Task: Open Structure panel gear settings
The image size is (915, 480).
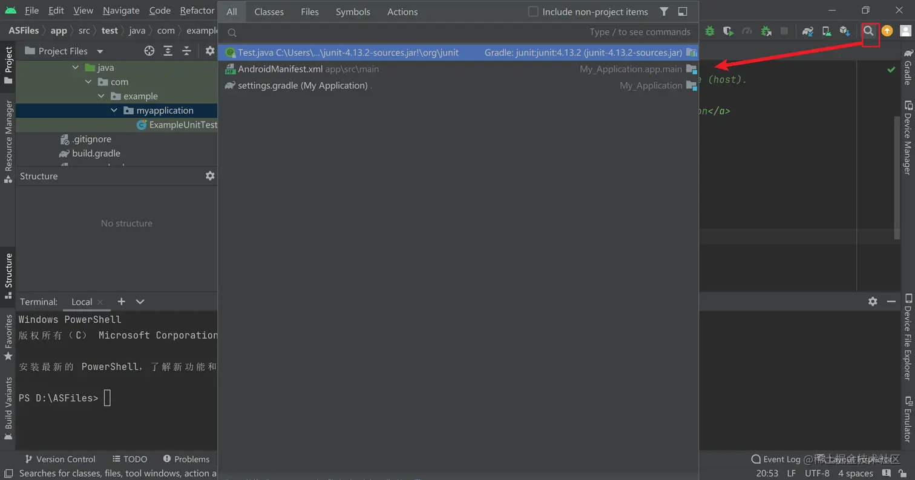Action: point(210,176)
